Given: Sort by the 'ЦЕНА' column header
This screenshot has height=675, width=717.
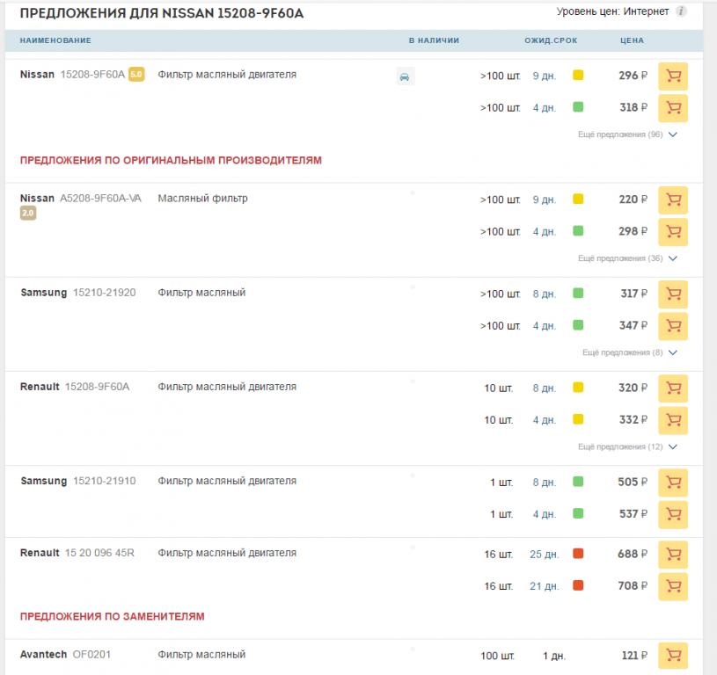Looking at the screenshot, I should coord(632,40).
